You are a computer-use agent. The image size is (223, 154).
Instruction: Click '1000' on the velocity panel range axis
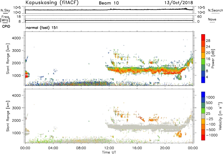[16, 133]
